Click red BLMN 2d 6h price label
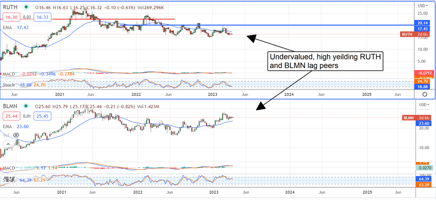 [417, 118]
